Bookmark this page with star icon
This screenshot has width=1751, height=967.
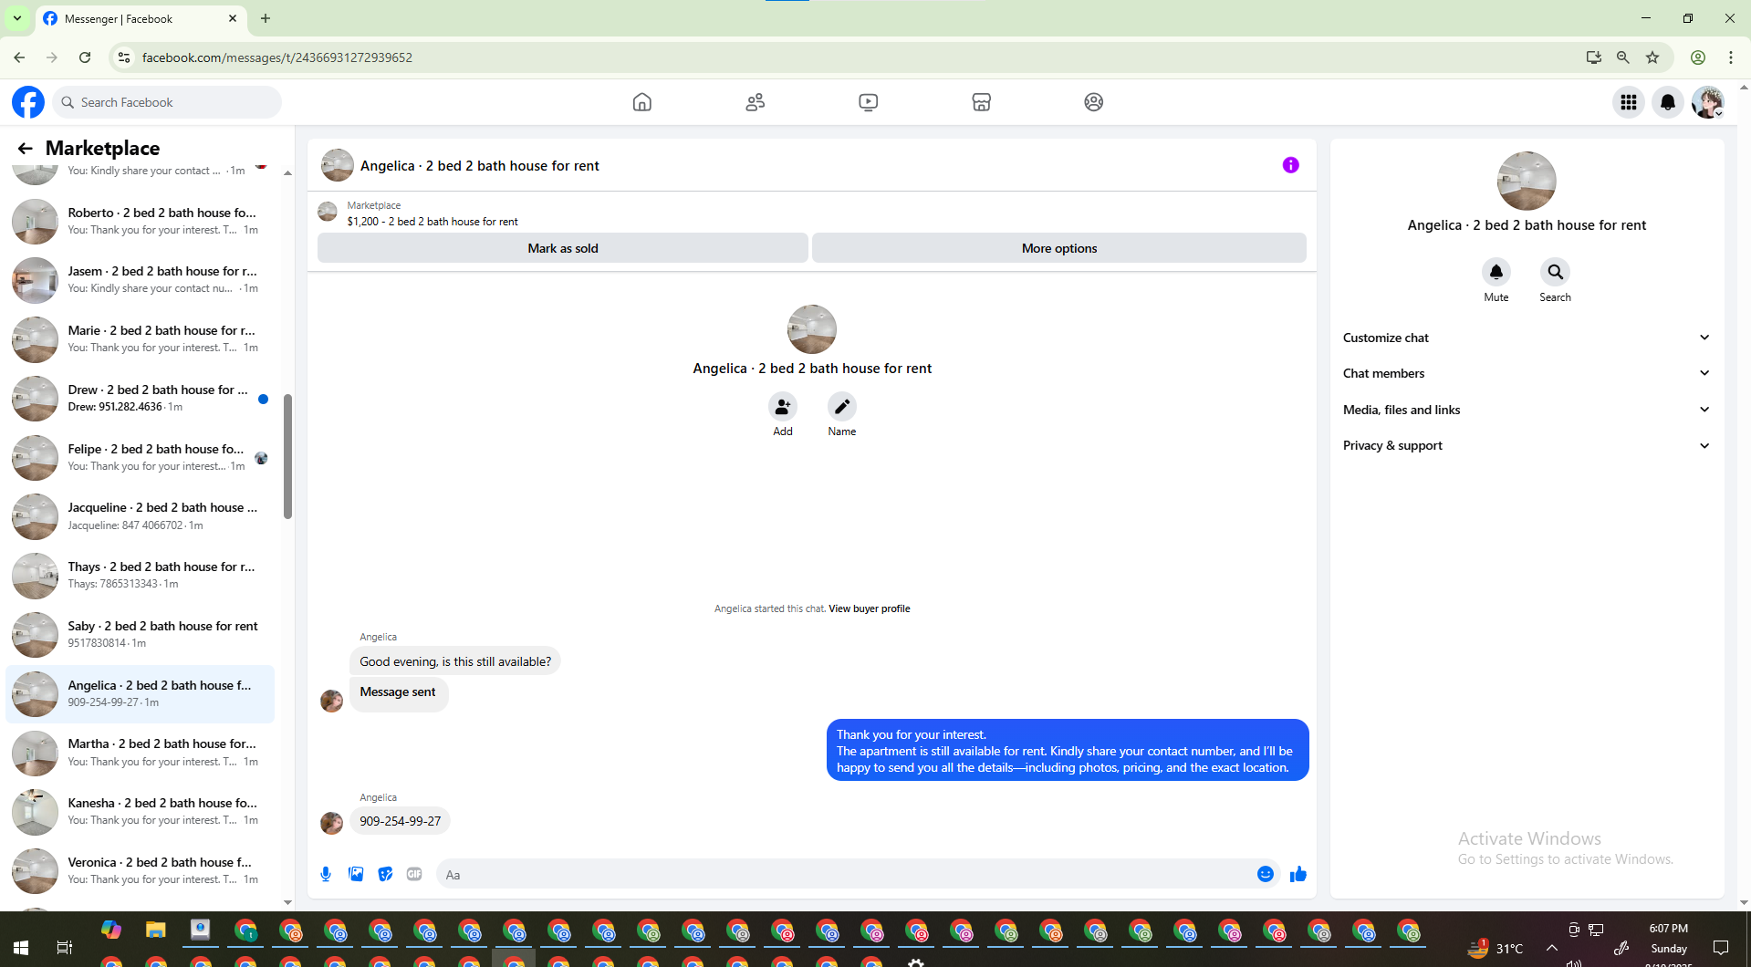click(1652, 57)
